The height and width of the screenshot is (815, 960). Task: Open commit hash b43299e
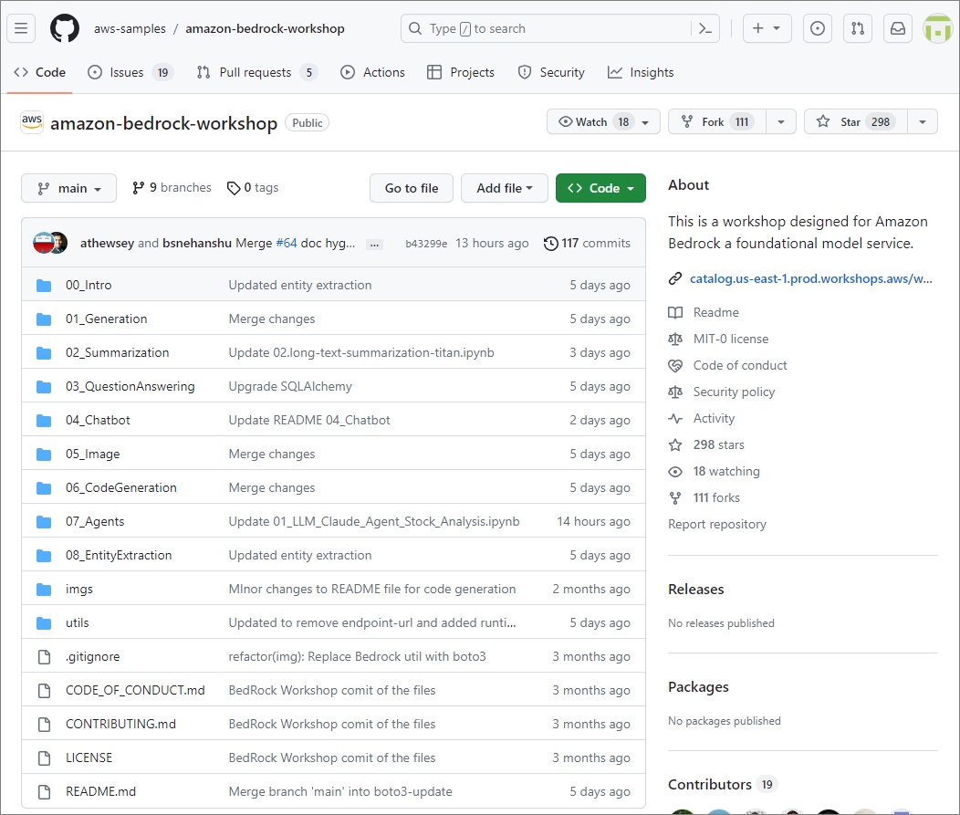pyautogui.click(x=426, y=244)
